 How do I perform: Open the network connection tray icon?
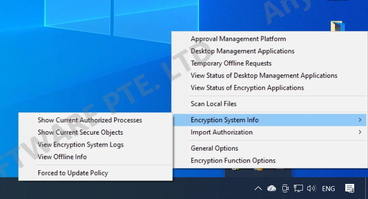pos(298,188)
